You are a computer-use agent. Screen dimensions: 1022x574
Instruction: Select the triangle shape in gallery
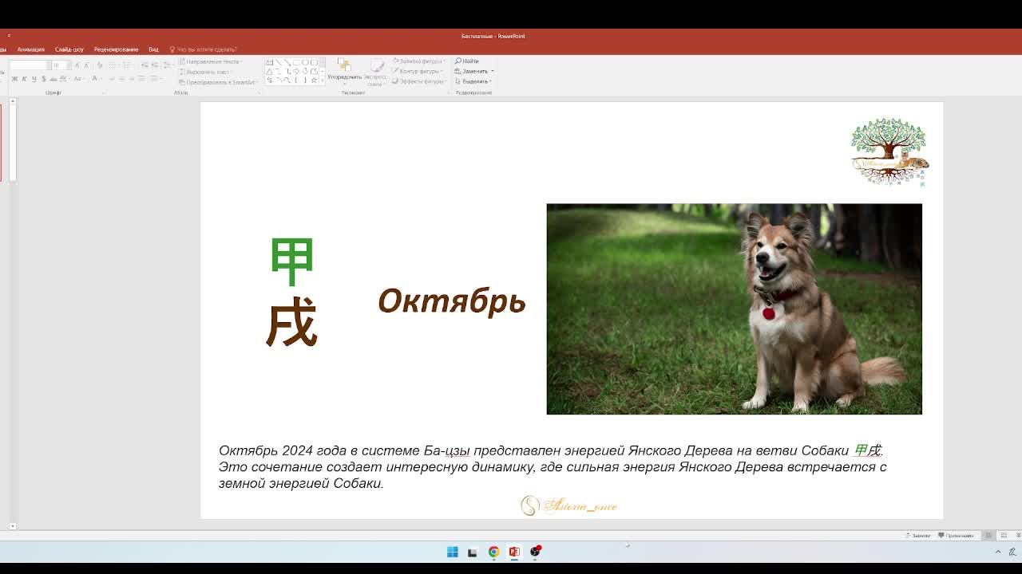[x=270, y=71]
